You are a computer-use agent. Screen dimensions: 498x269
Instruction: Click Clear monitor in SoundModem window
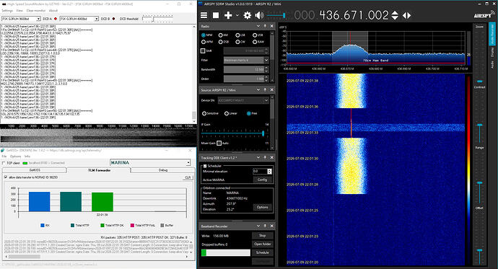(x=36, y=11)
